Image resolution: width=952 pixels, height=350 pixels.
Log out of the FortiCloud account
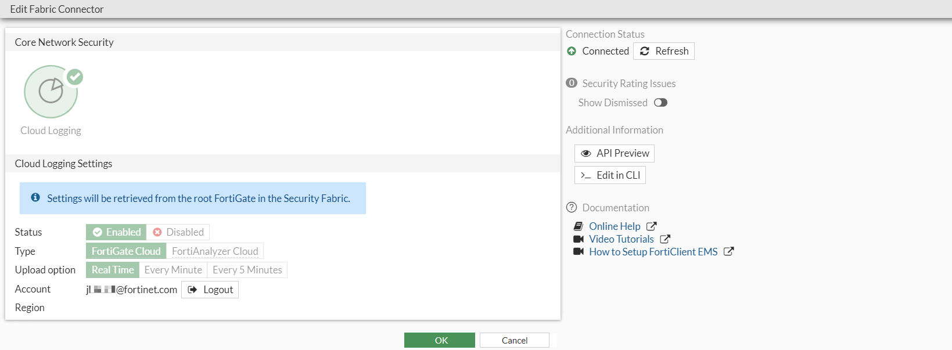click(x=210, y=290)
